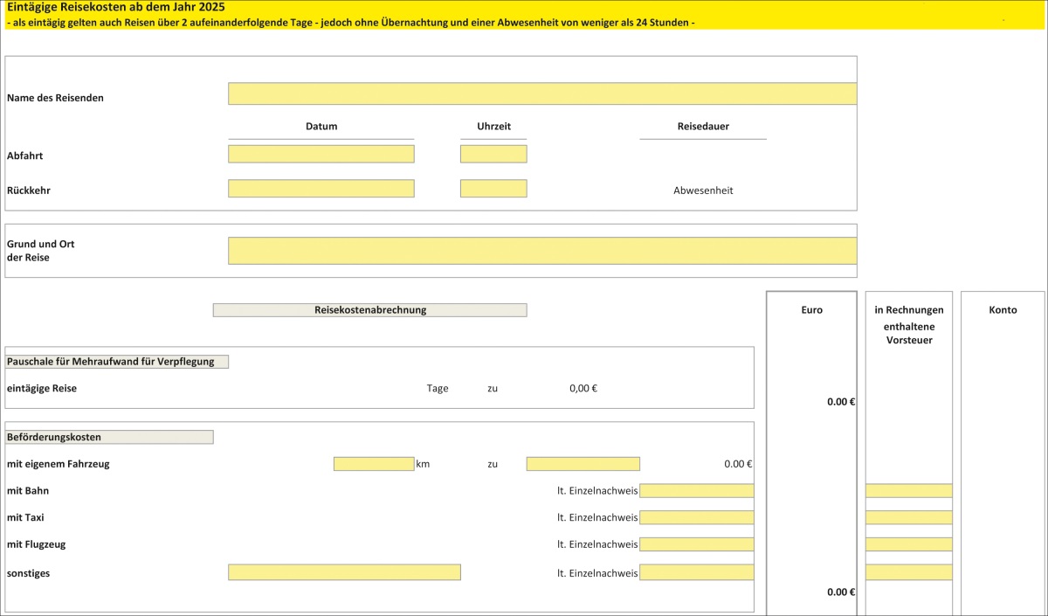
Task: Select the Vorsteuer field for sonstiges
Action: coord(908,572)
